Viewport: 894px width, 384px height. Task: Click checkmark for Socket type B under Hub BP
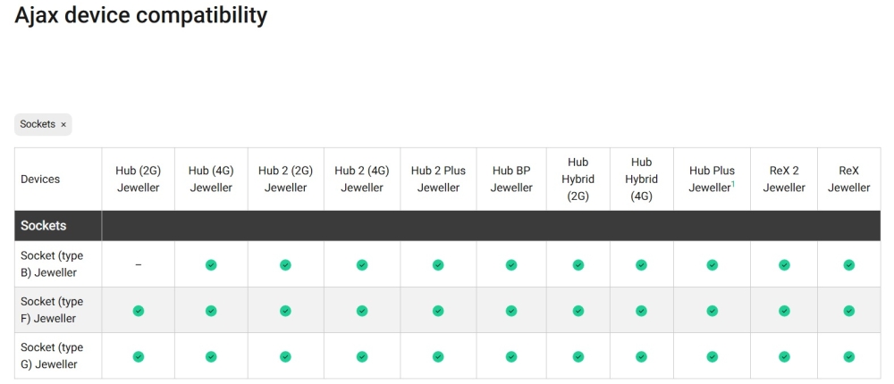click(511, 265)
